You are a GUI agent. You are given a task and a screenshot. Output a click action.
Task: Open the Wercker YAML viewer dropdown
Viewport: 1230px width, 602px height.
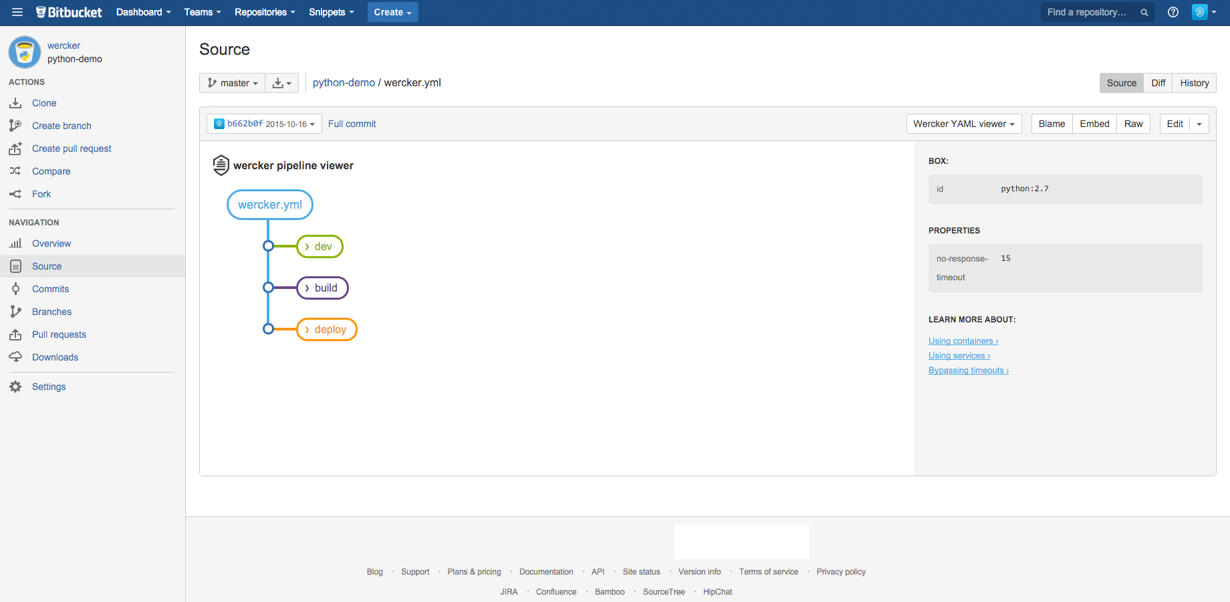(964, 124)
